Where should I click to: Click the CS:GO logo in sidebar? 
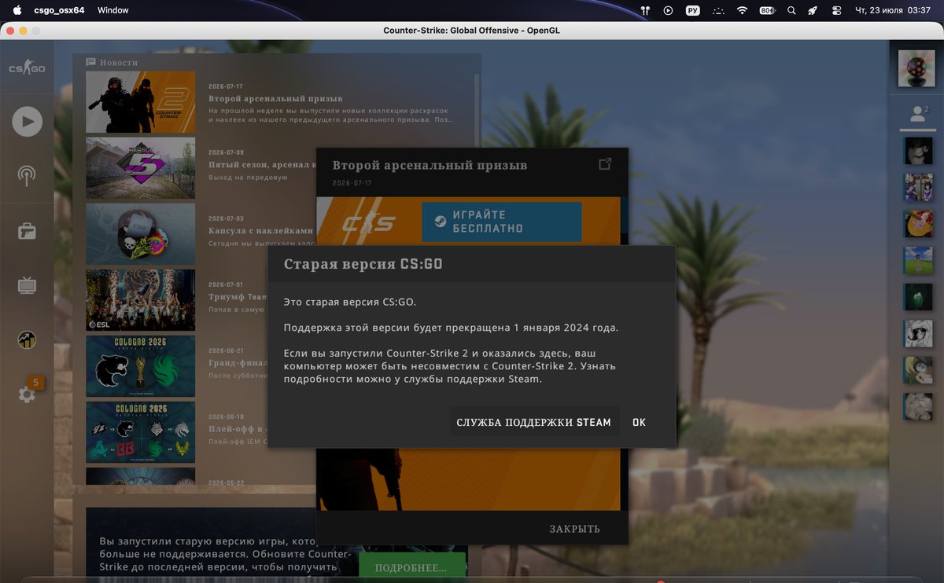(x=27, y=68)
